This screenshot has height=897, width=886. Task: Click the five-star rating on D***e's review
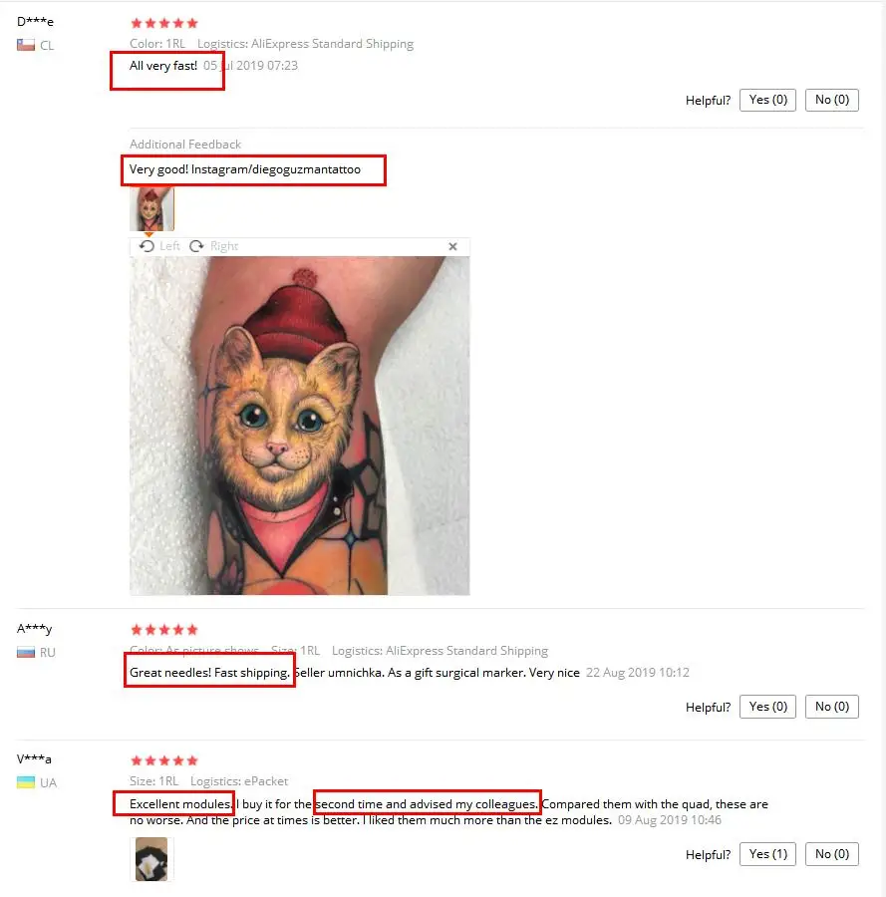tap(164, 24)
